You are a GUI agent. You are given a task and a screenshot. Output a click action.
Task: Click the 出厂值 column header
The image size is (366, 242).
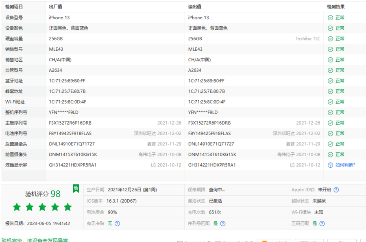tap(56, 7)
